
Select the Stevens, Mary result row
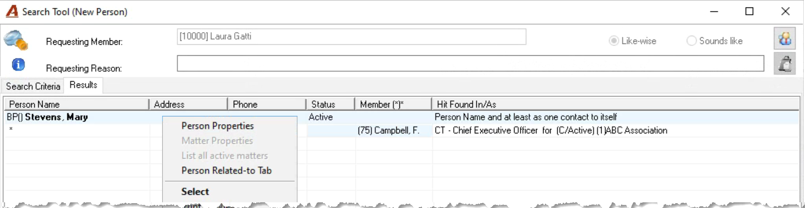[401, 117]
